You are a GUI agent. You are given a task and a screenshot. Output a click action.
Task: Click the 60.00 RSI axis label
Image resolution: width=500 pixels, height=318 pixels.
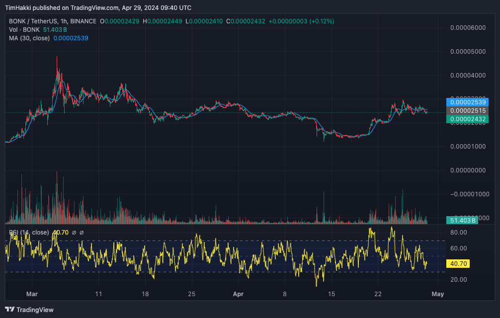coord(459,248)
